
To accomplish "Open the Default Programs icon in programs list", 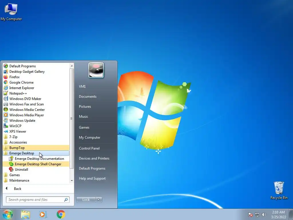I will click(x=6, y=66).
